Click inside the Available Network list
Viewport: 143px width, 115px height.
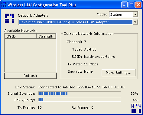30,55
